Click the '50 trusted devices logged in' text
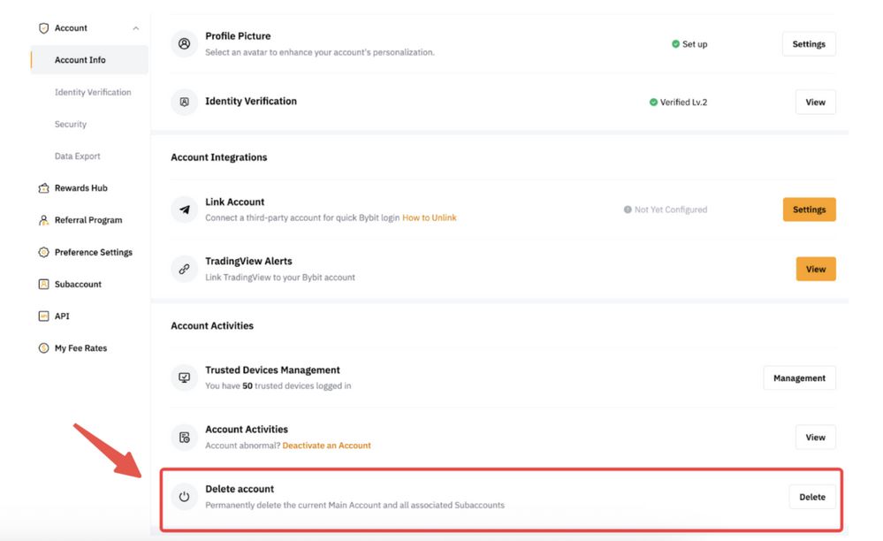Viewport: 883px width, 541px height. (x=297, y=385)
